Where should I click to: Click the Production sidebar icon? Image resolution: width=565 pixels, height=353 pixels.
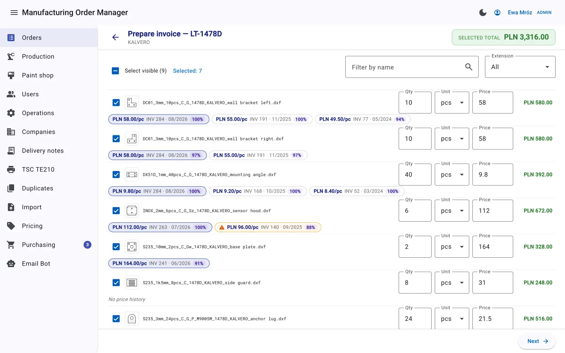[11, 56]
